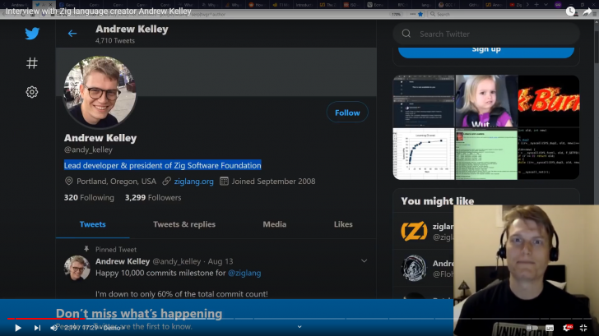Click the 170% zoom indicator

coord(396,14)
